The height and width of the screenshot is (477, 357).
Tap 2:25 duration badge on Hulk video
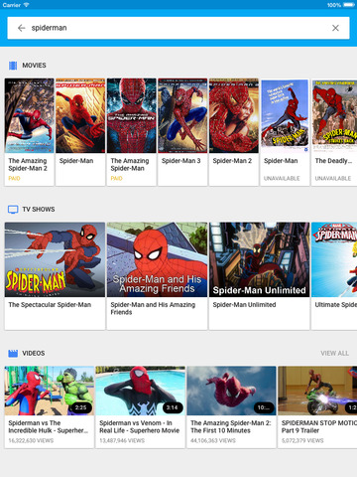coord(81,407)
